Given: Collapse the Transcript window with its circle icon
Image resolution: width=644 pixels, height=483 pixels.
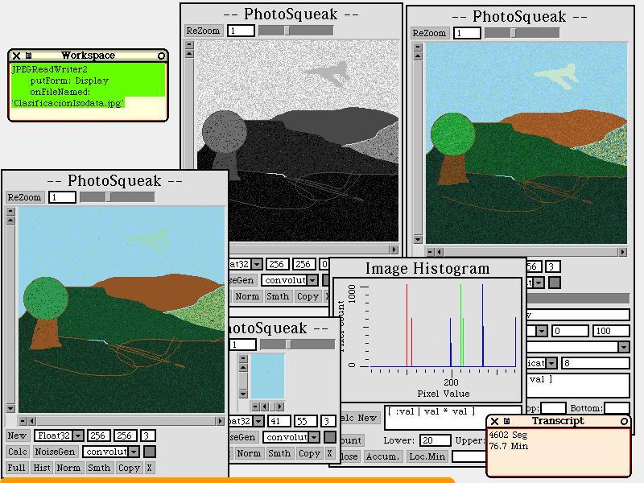Looking at the screenshot, I should click(x=625, y=421).
